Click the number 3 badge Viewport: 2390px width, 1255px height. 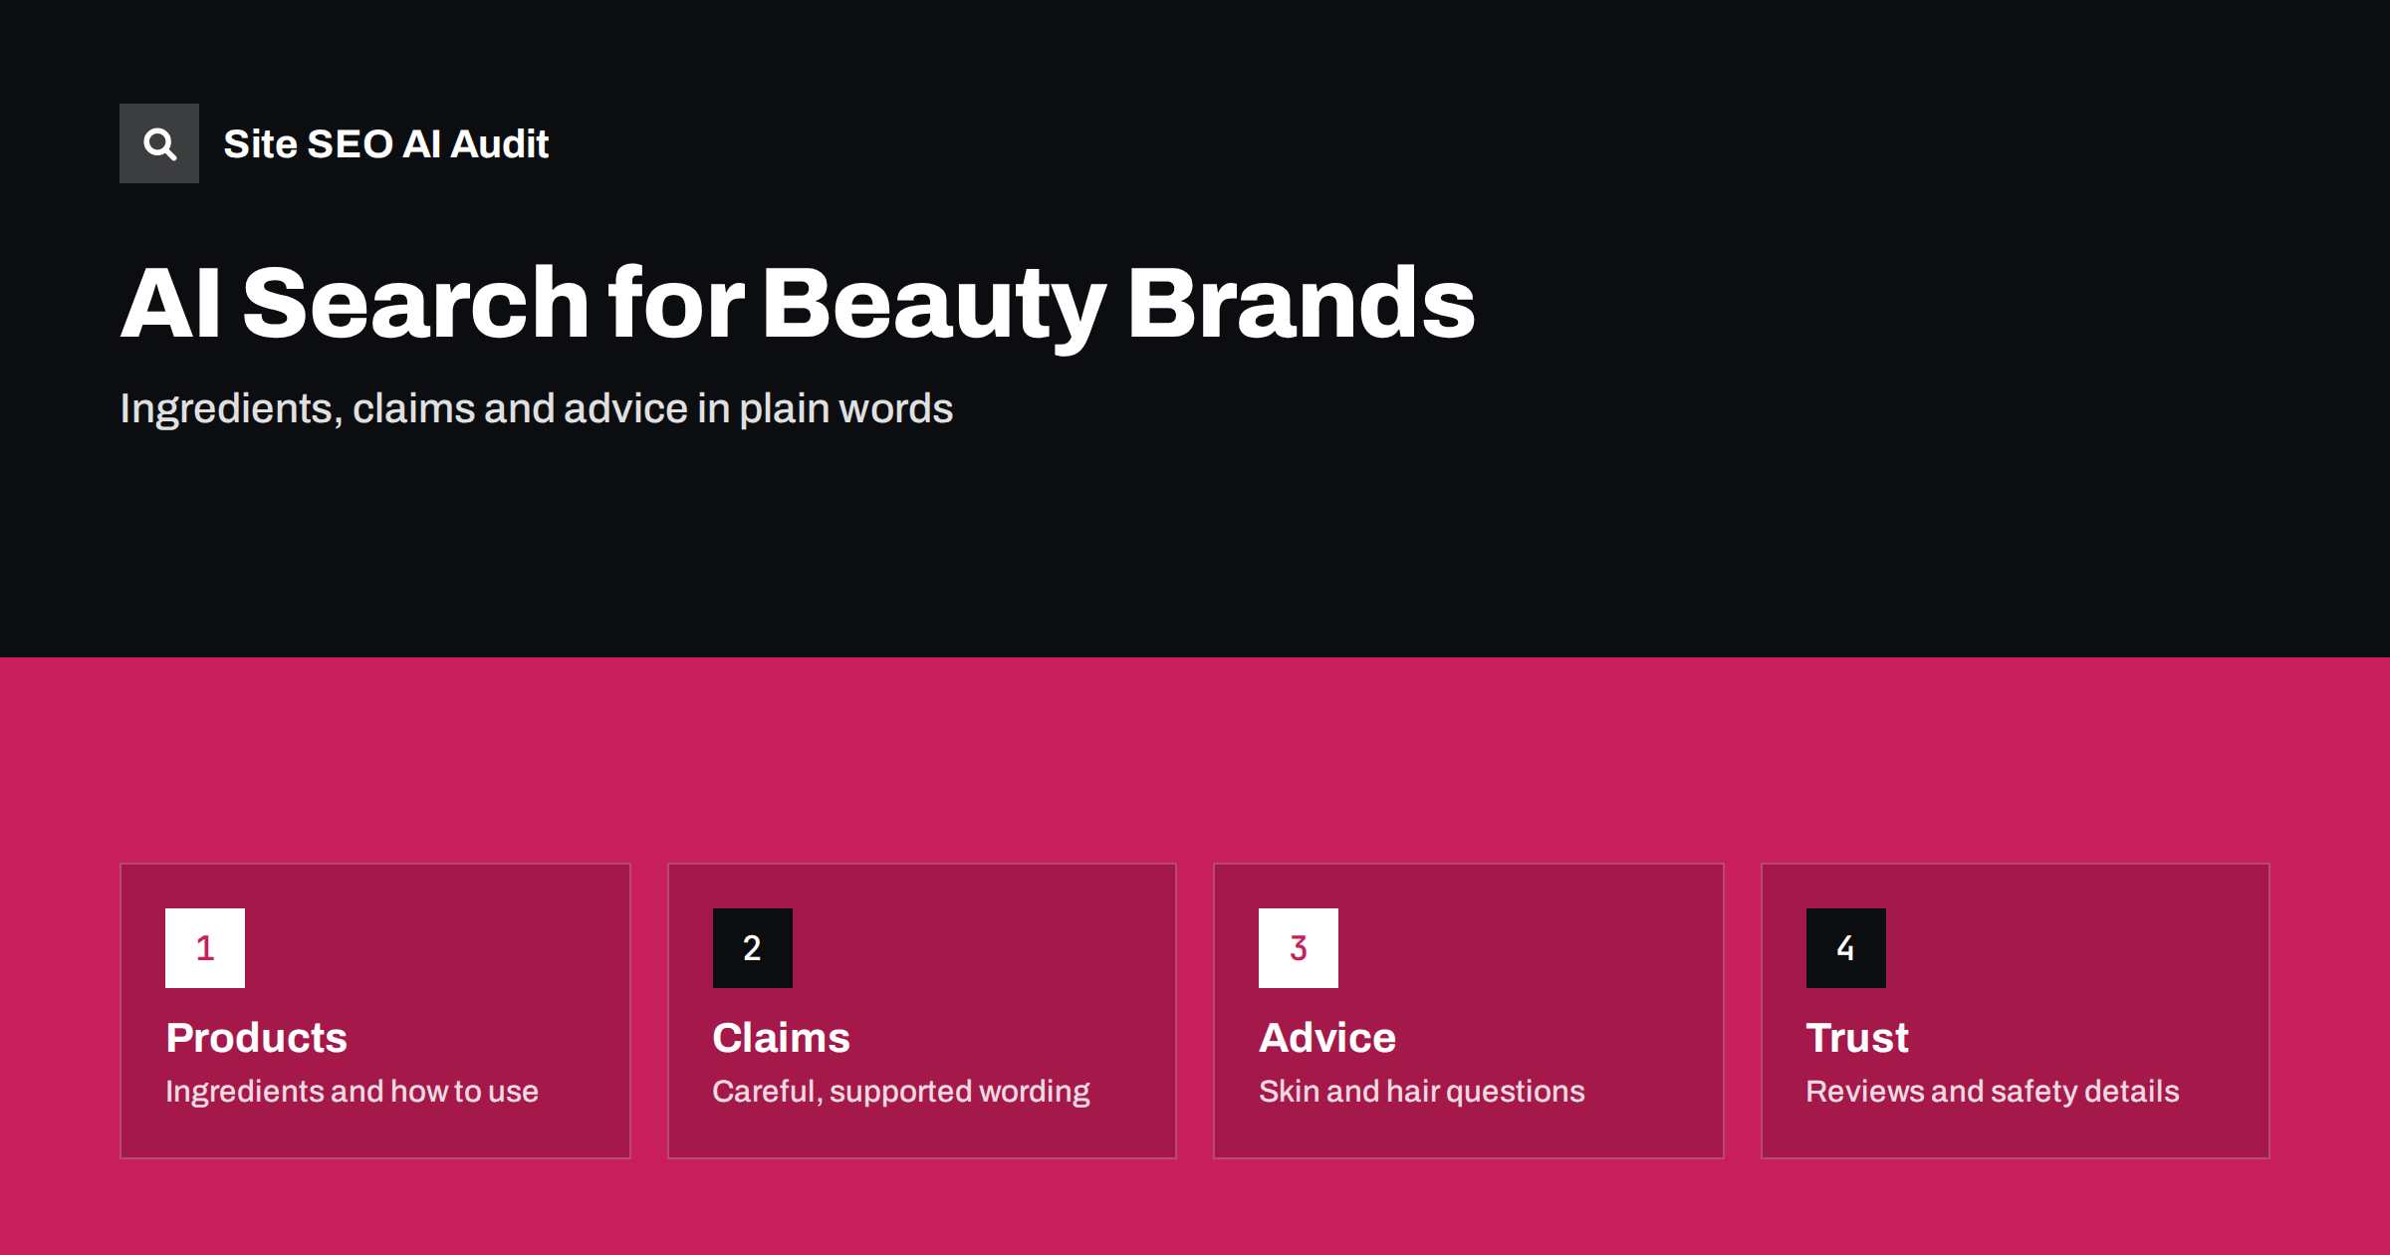(x=1299, y=948)
